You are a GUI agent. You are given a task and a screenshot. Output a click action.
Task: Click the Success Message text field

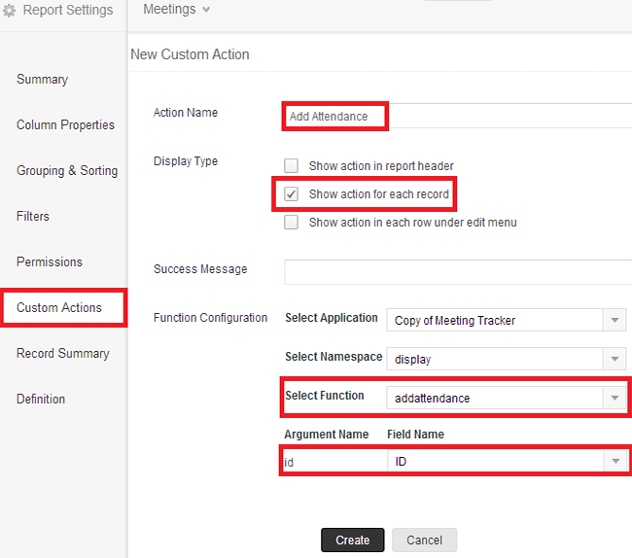[457, 271]
